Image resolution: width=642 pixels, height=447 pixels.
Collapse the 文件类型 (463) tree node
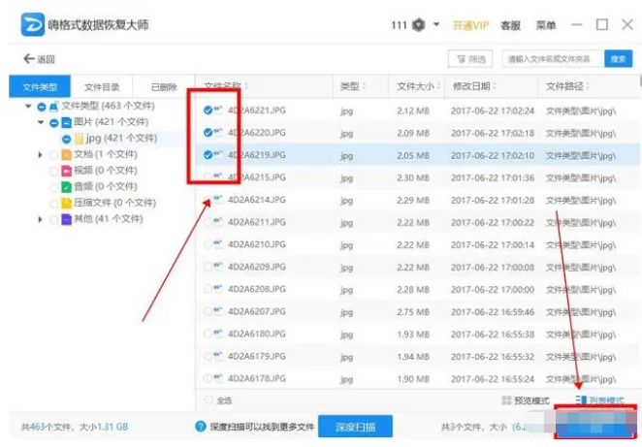click(x=28, y=106)
